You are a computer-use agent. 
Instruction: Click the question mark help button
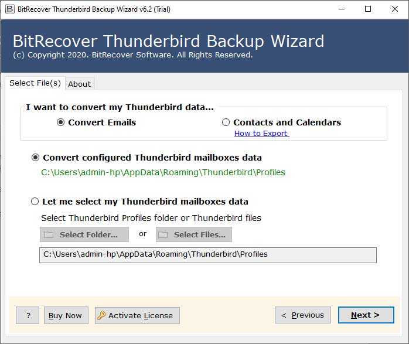pos(27,315)
